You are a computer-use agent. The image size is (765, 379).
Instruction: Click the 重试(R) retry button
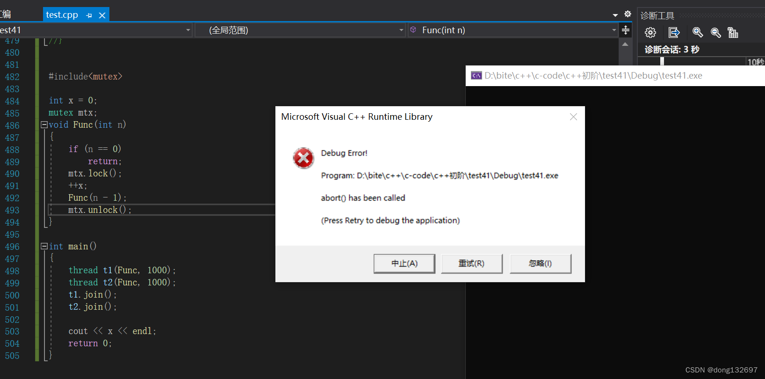coord(472,263)
